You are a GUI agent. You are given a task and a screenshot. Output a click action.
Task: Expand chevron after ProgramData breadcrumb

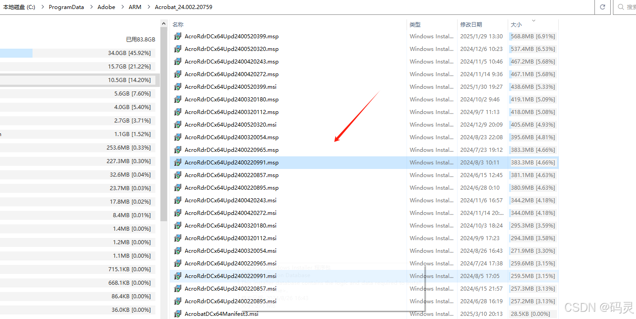91,7
